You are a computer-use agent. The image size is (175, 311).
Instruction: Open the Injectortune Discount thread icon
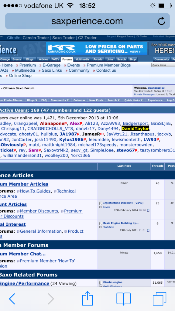coord(100,203)
